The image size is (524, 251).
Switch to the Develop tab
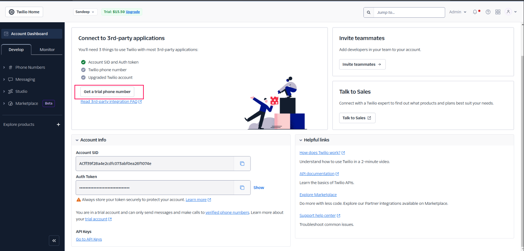[16, 49]
